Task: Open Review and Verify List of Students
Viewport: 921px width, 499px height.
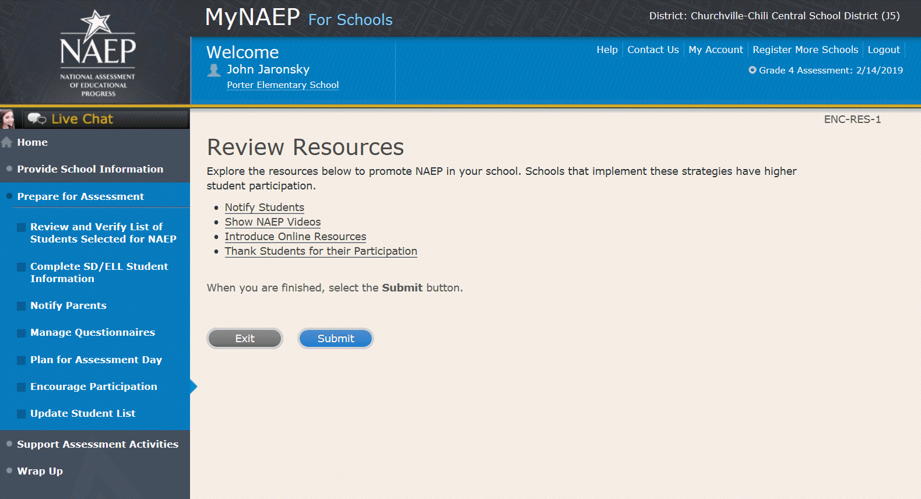Action: (103, 233)
